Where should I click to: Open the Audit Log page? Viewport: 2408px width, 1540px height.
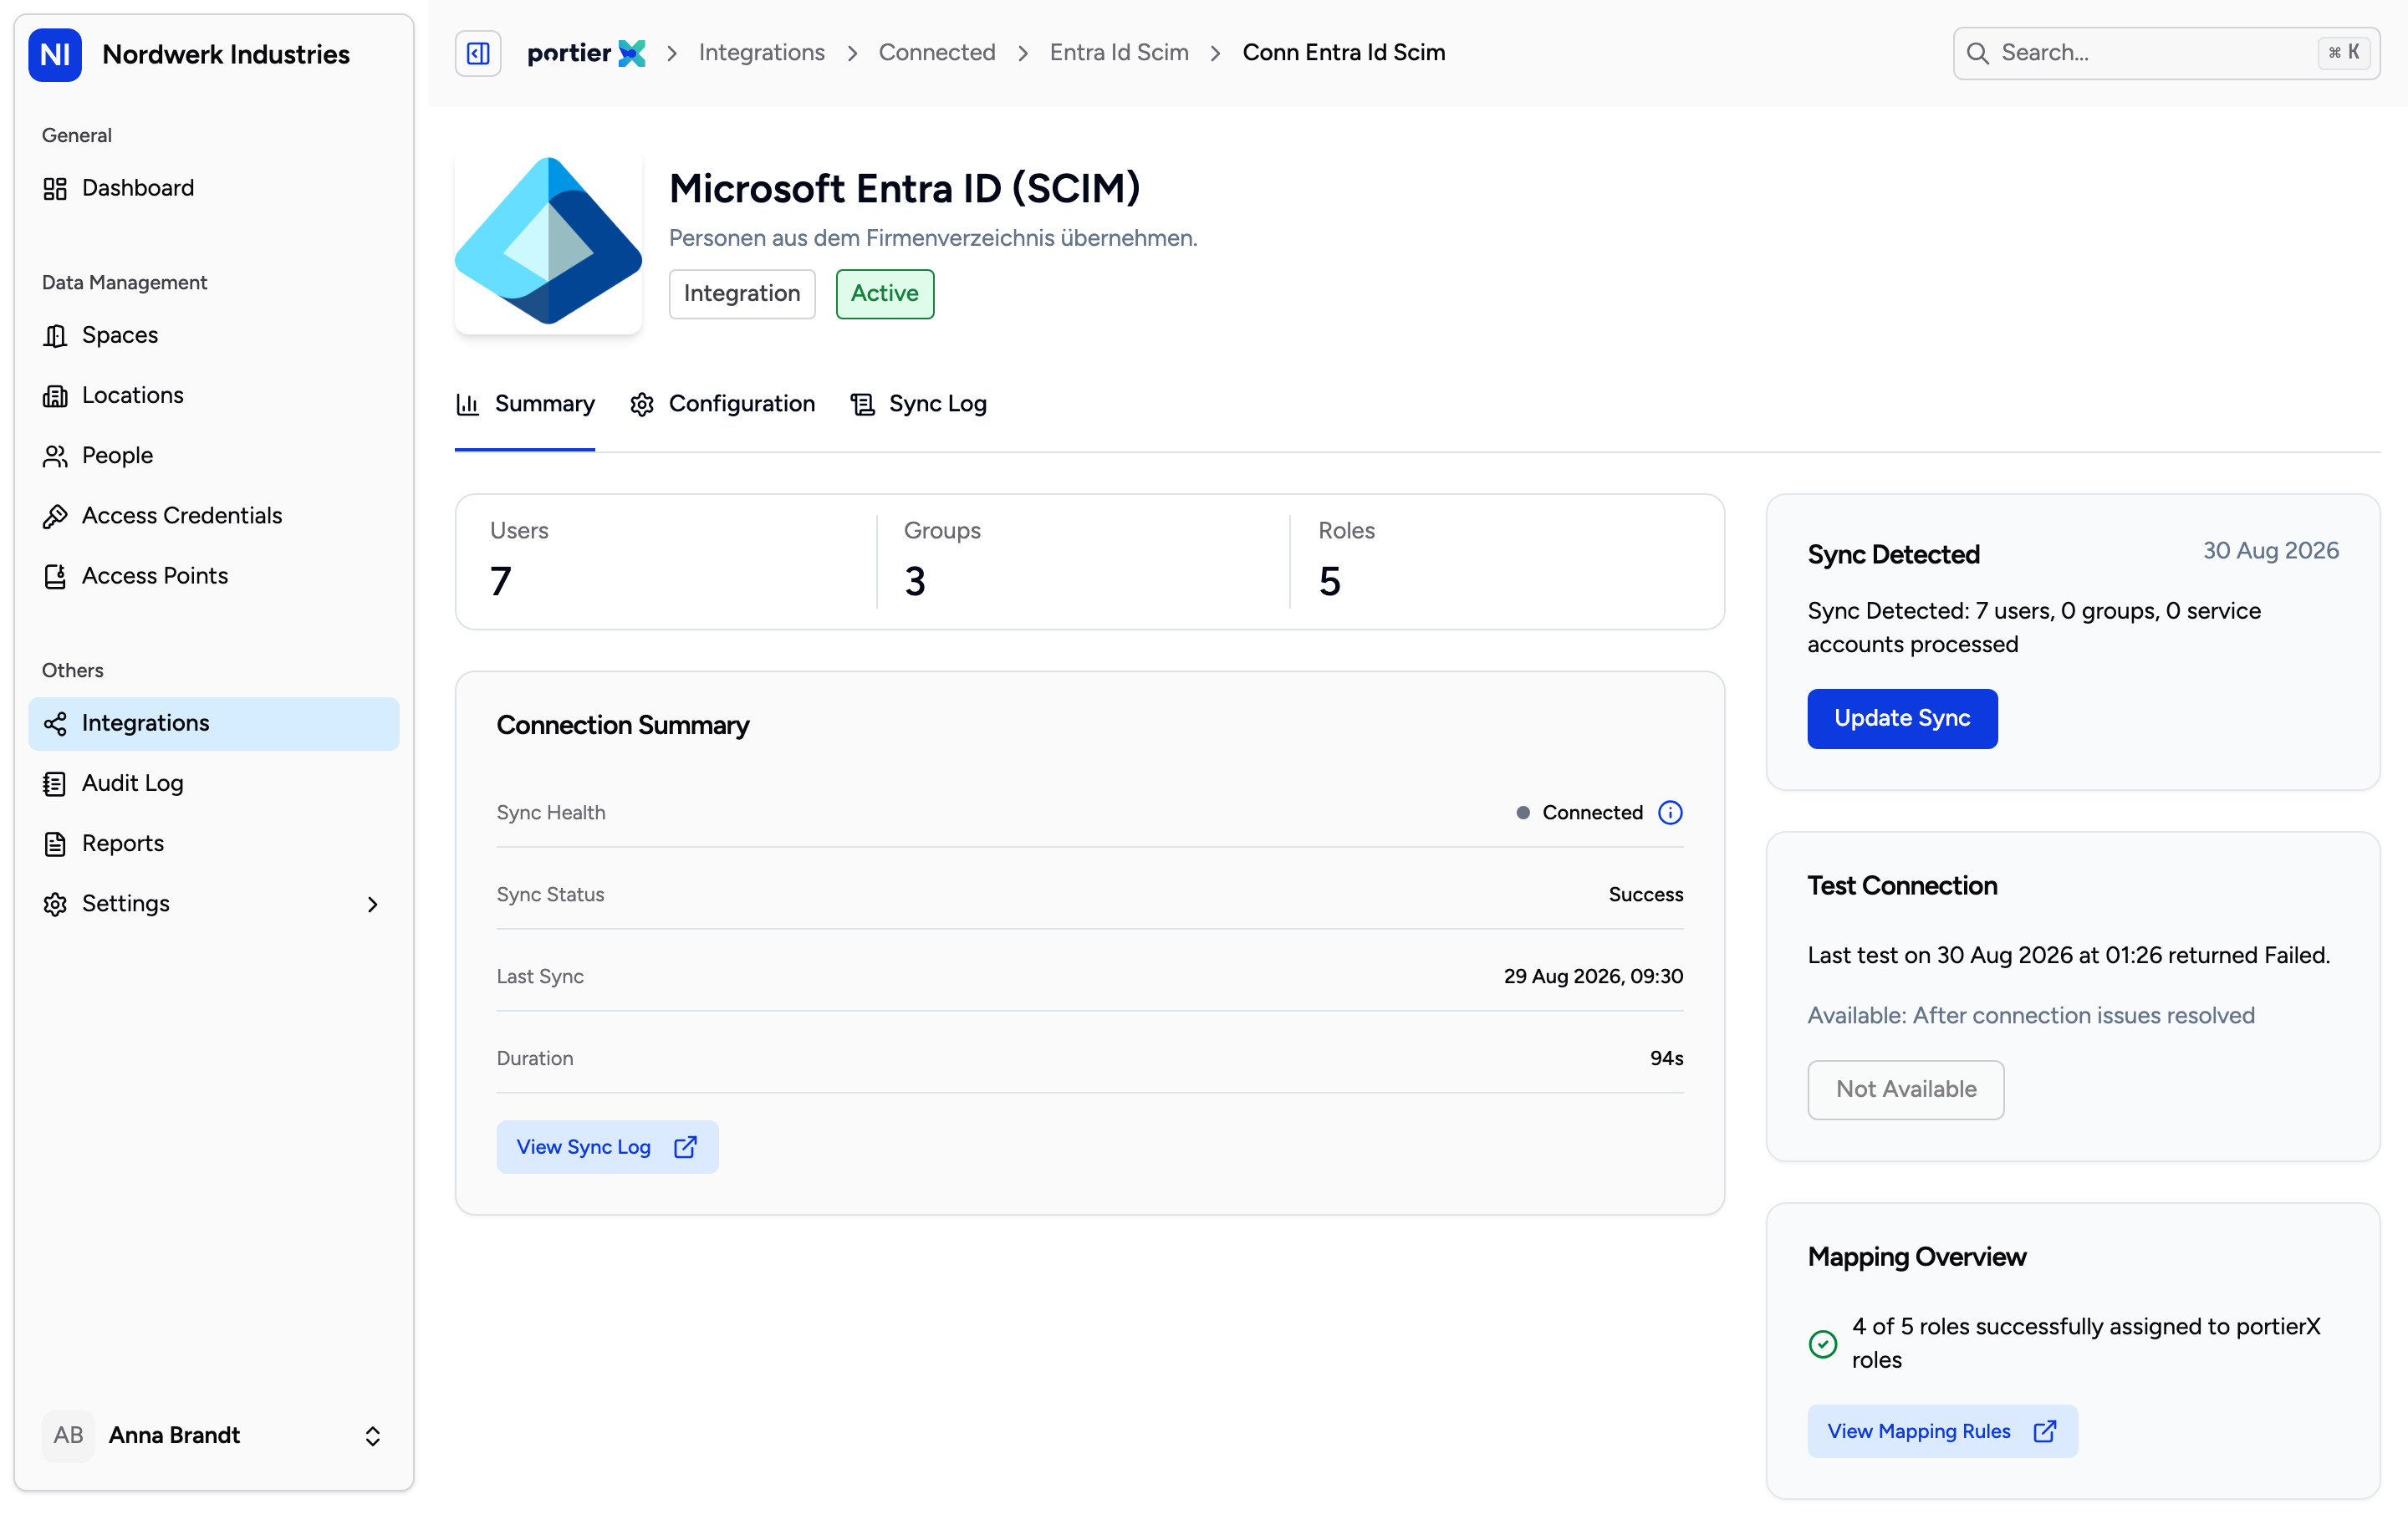click(x=213, y=783)
